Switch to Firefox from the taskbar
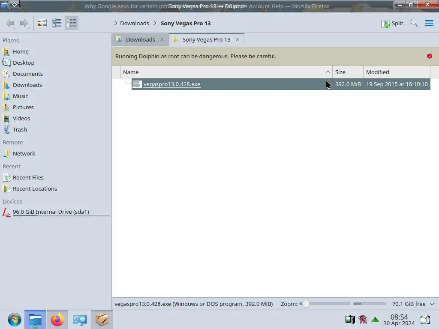This screenshot has width=439, height=329. (57, 320)
